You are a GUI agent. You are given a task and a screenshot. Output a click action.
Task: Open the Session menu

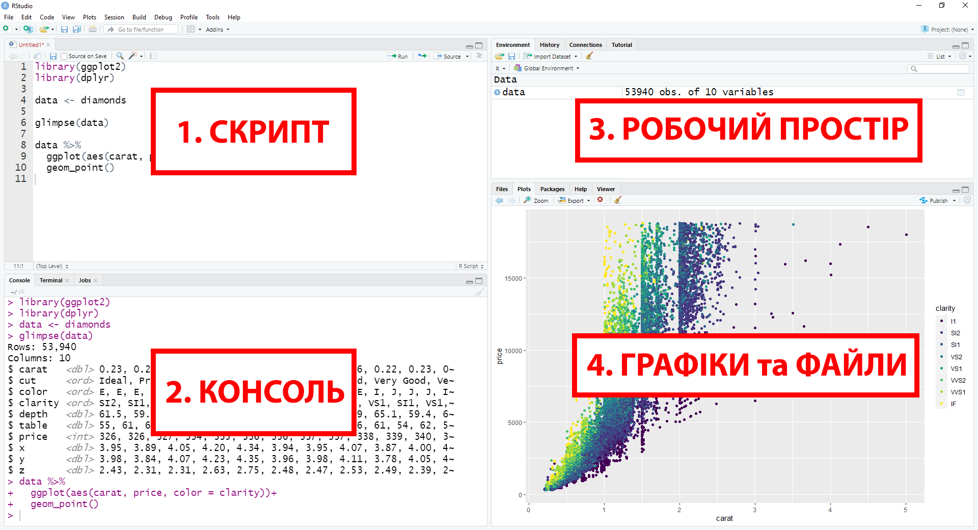(114, 17)
